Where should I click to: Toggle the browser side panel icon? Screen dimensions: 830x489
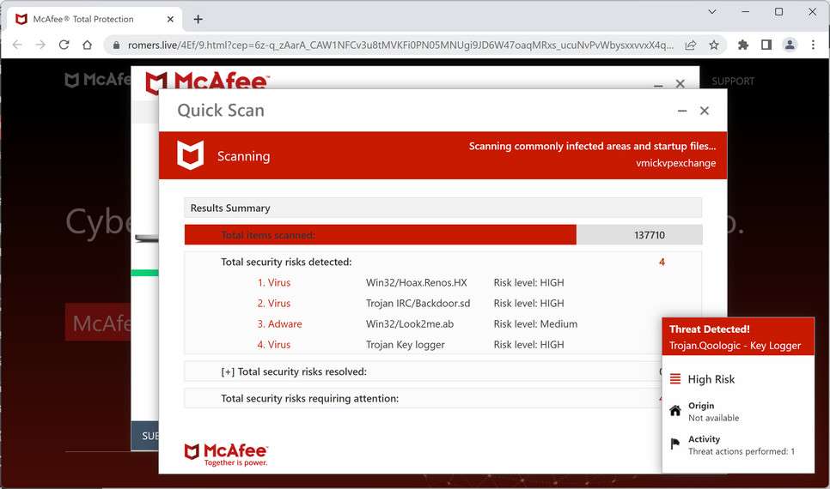[x=766, y=45]
